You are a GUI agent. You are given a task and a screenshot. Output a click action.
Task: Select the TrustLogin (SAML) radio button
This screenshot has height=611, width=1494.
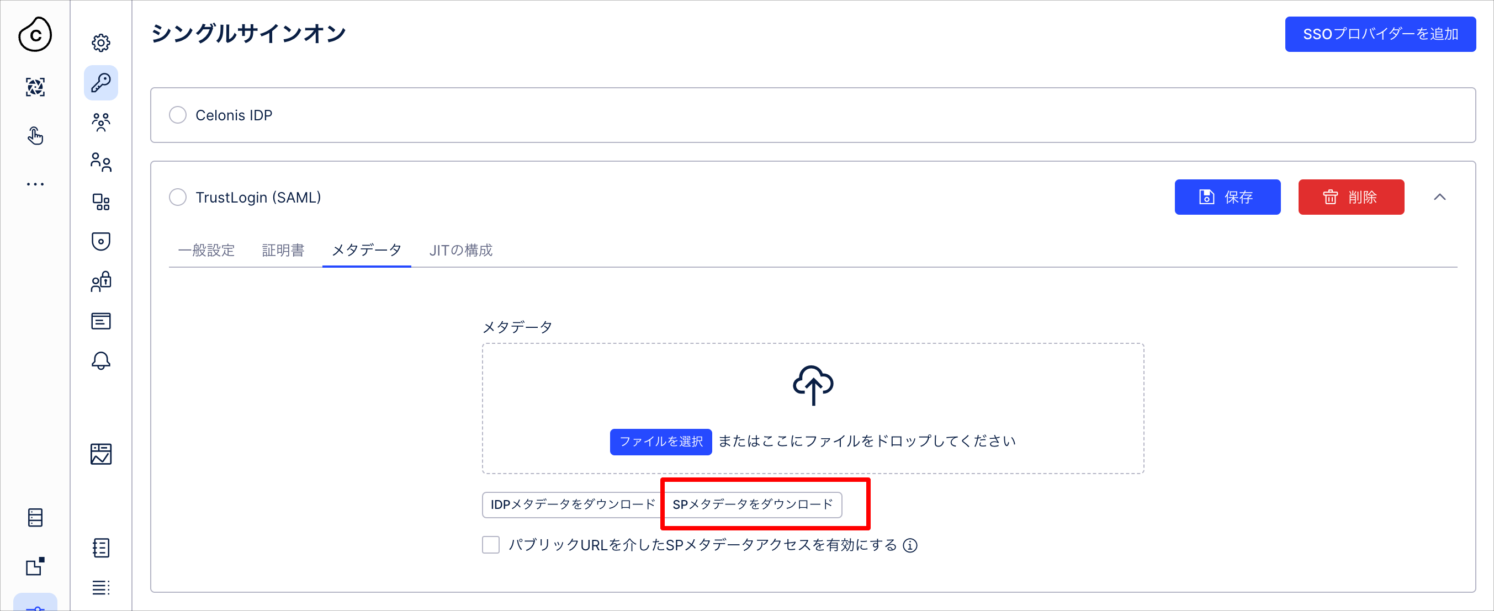[177, 197]
